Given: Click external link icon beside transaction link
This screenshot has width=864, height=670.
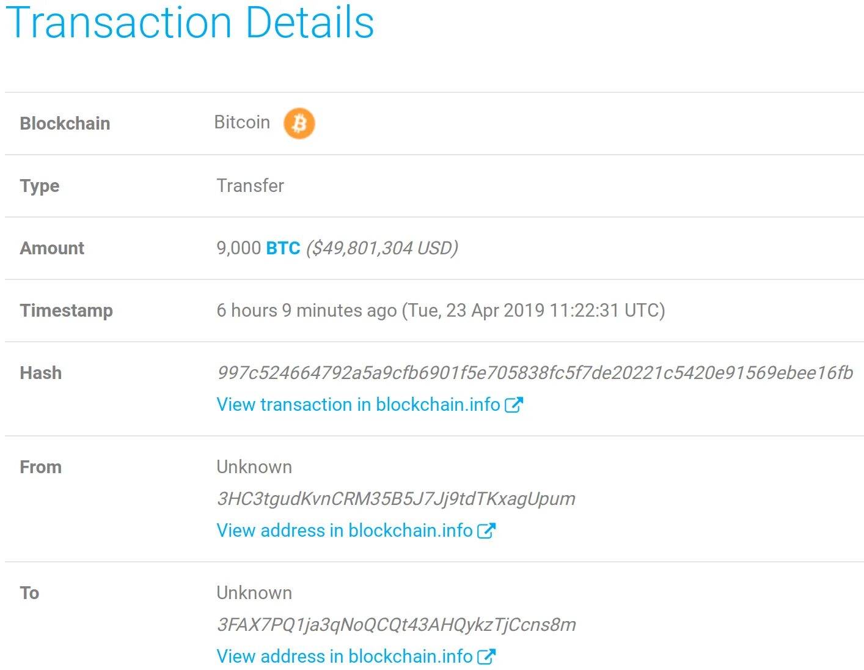Looking at the screenshot, I should click(x=514, y=405).
